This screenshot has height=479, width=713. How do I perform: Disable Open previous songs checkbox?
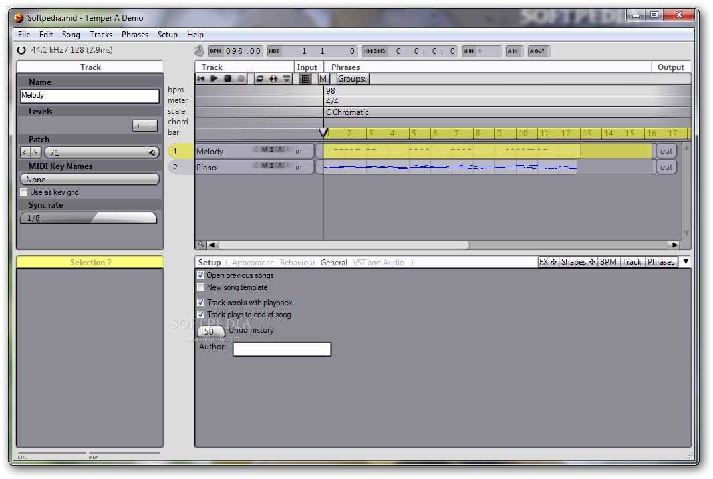(x=200, y=275)
